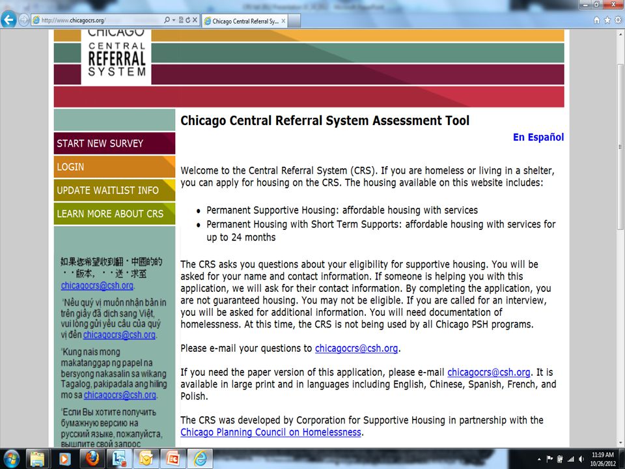Image resolution: width=625 pixels, height=469 pixels.
Task: Click Internet Explorer icon in taskbar
Action: pos(200,459)
